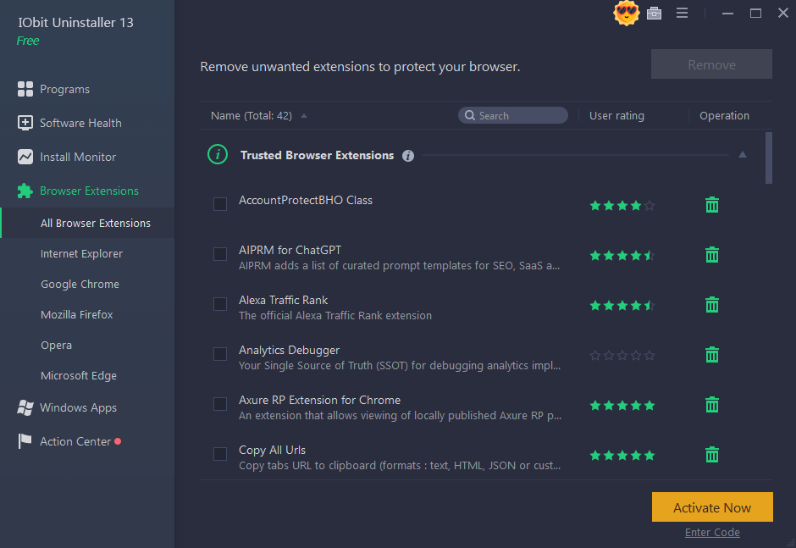
Task: Click the Alexa Traffic Rank name
Action: coord(284,300)
